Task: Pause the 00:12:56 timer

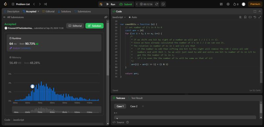Action: pyautogui.click(x=146, y=4)
